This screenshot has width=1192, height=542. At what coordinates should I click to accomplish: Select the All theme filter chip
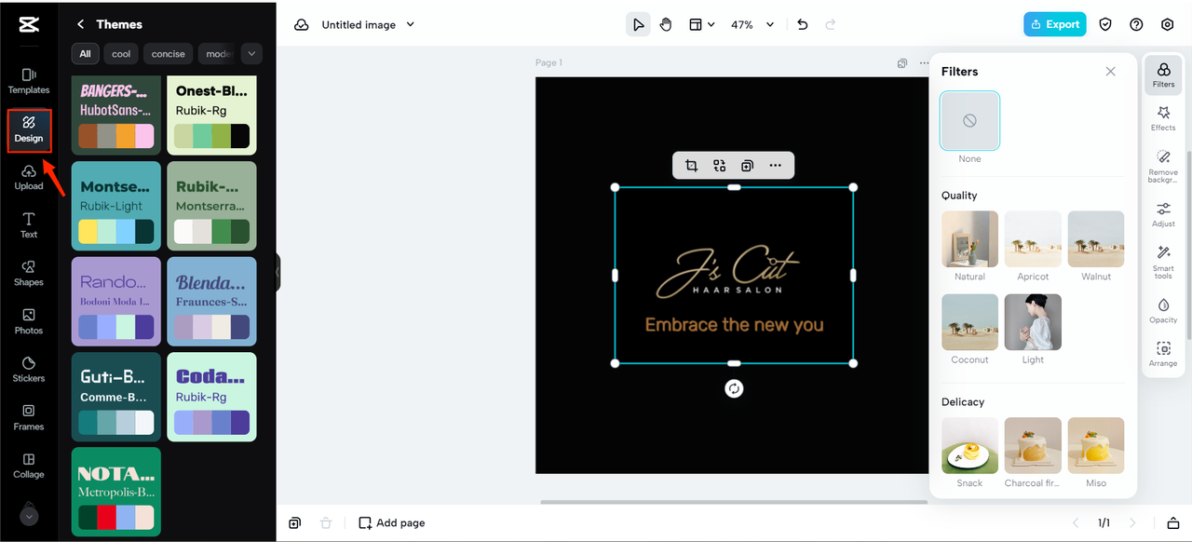click(85, 54)
